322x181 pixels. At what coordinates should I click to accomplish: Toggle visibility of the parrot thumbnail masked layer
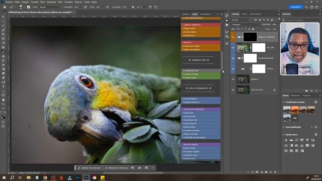pyautogui.click(x=233, y=48)
